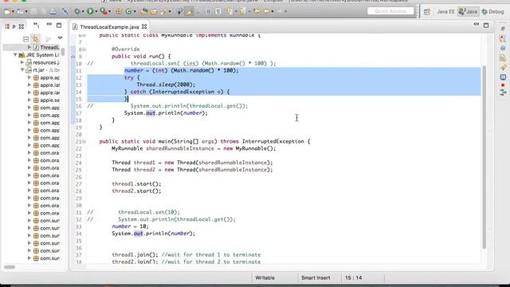Viewport: 510px width, 287px height.
Task: Click the New Java Class icon
Action: pyautogui.click(x=128, y=11)
